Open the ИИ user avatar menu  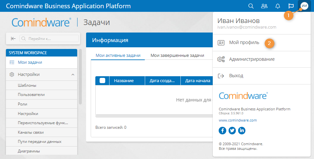tap(304, 6)
